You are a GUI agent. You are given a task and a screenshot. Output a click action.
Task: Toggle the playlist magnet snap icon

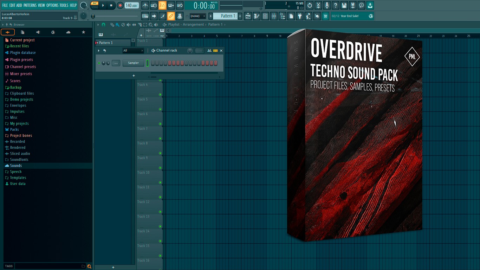pos(103,25)
